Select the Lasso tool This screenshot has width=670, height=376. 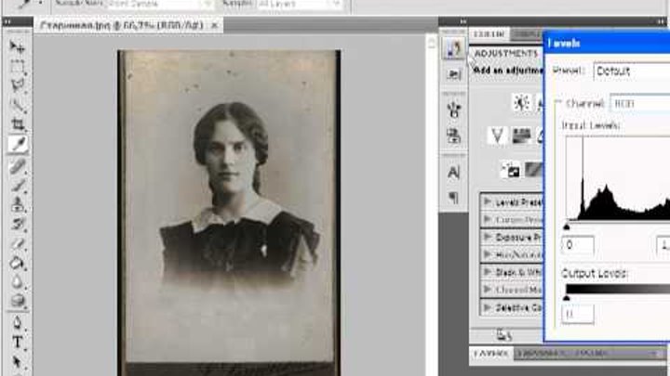17,85
